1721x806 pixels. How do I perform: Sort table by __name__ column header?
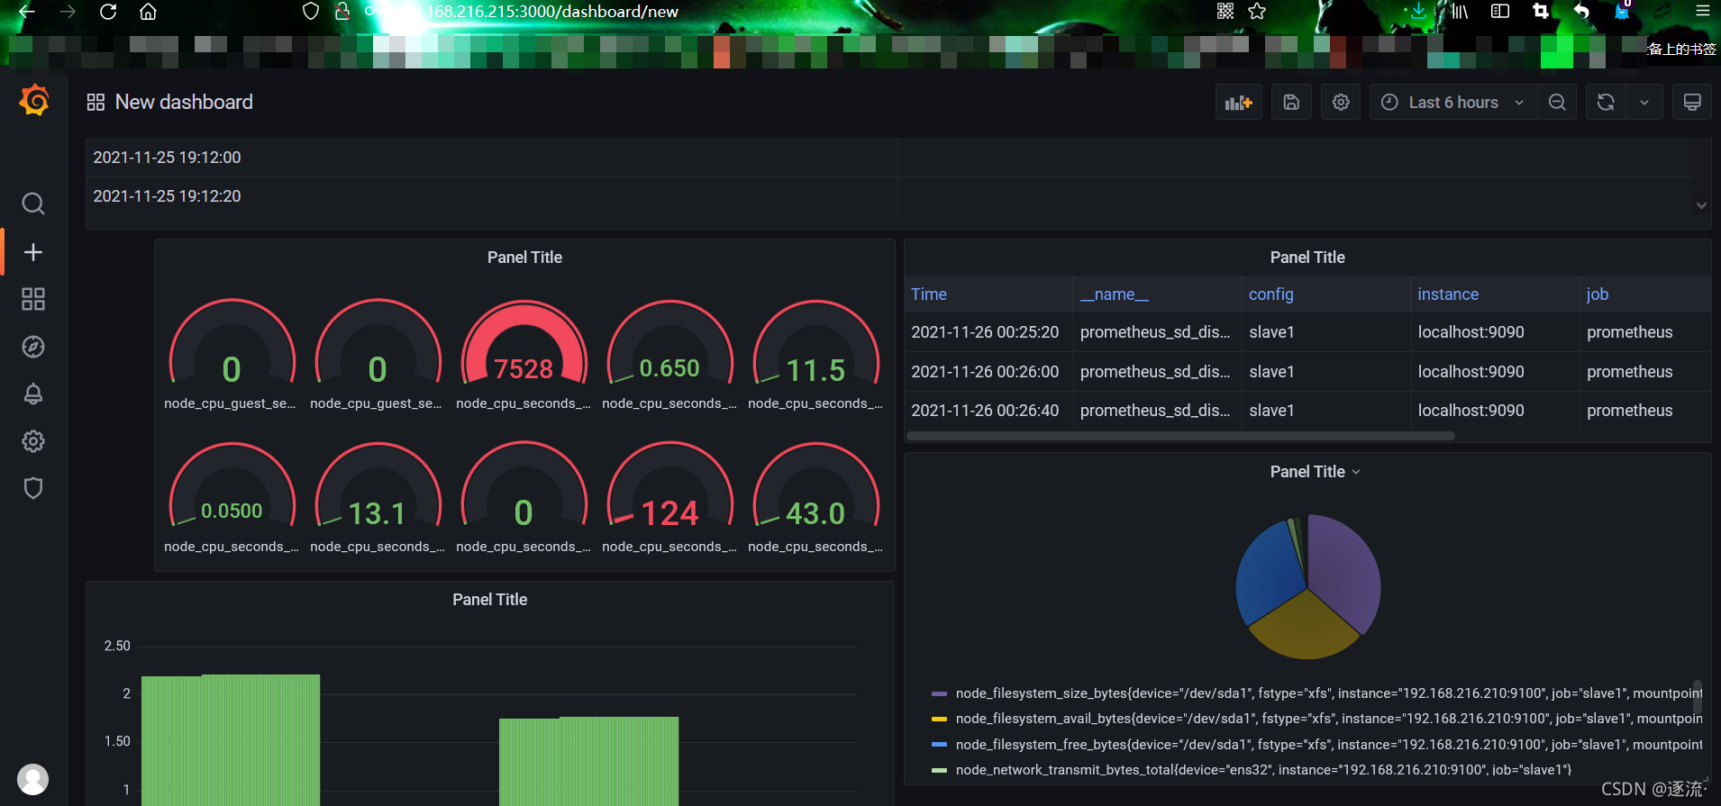[x=1115, y=294]
